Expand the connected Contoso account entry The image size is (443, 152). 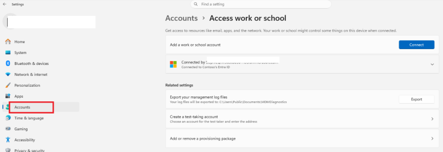tap(432, 64)
